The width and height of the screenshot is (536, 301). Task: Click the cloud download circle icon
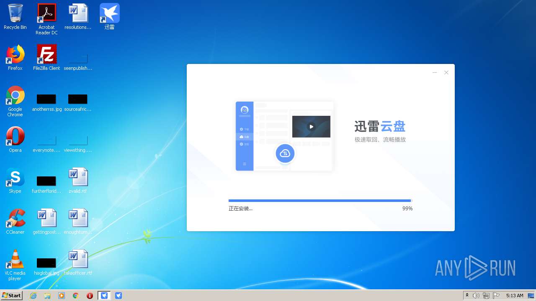tap(285, 154)
